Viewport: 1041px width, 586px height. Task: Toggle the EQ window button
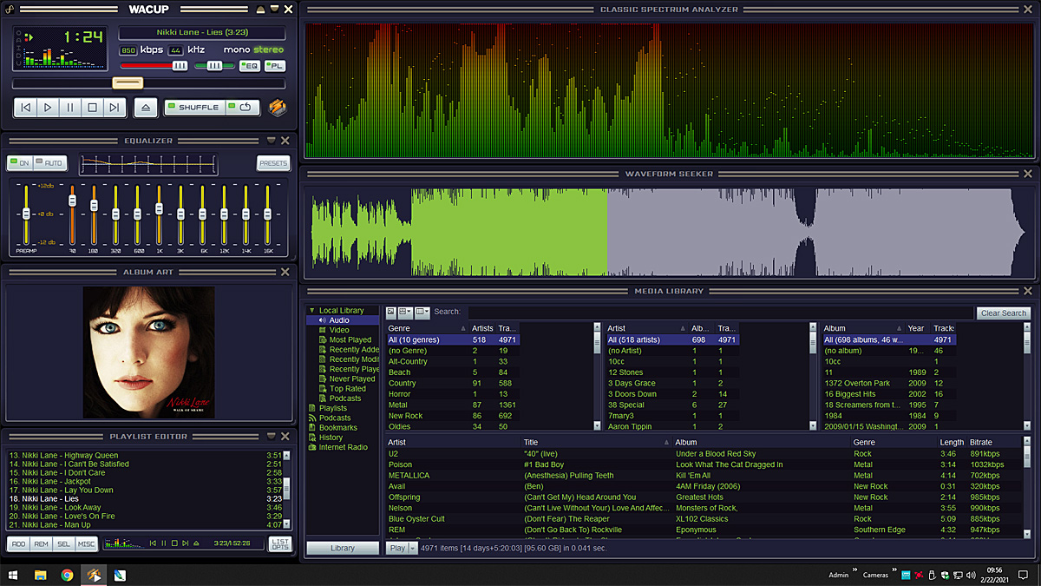tap(249, 66)
